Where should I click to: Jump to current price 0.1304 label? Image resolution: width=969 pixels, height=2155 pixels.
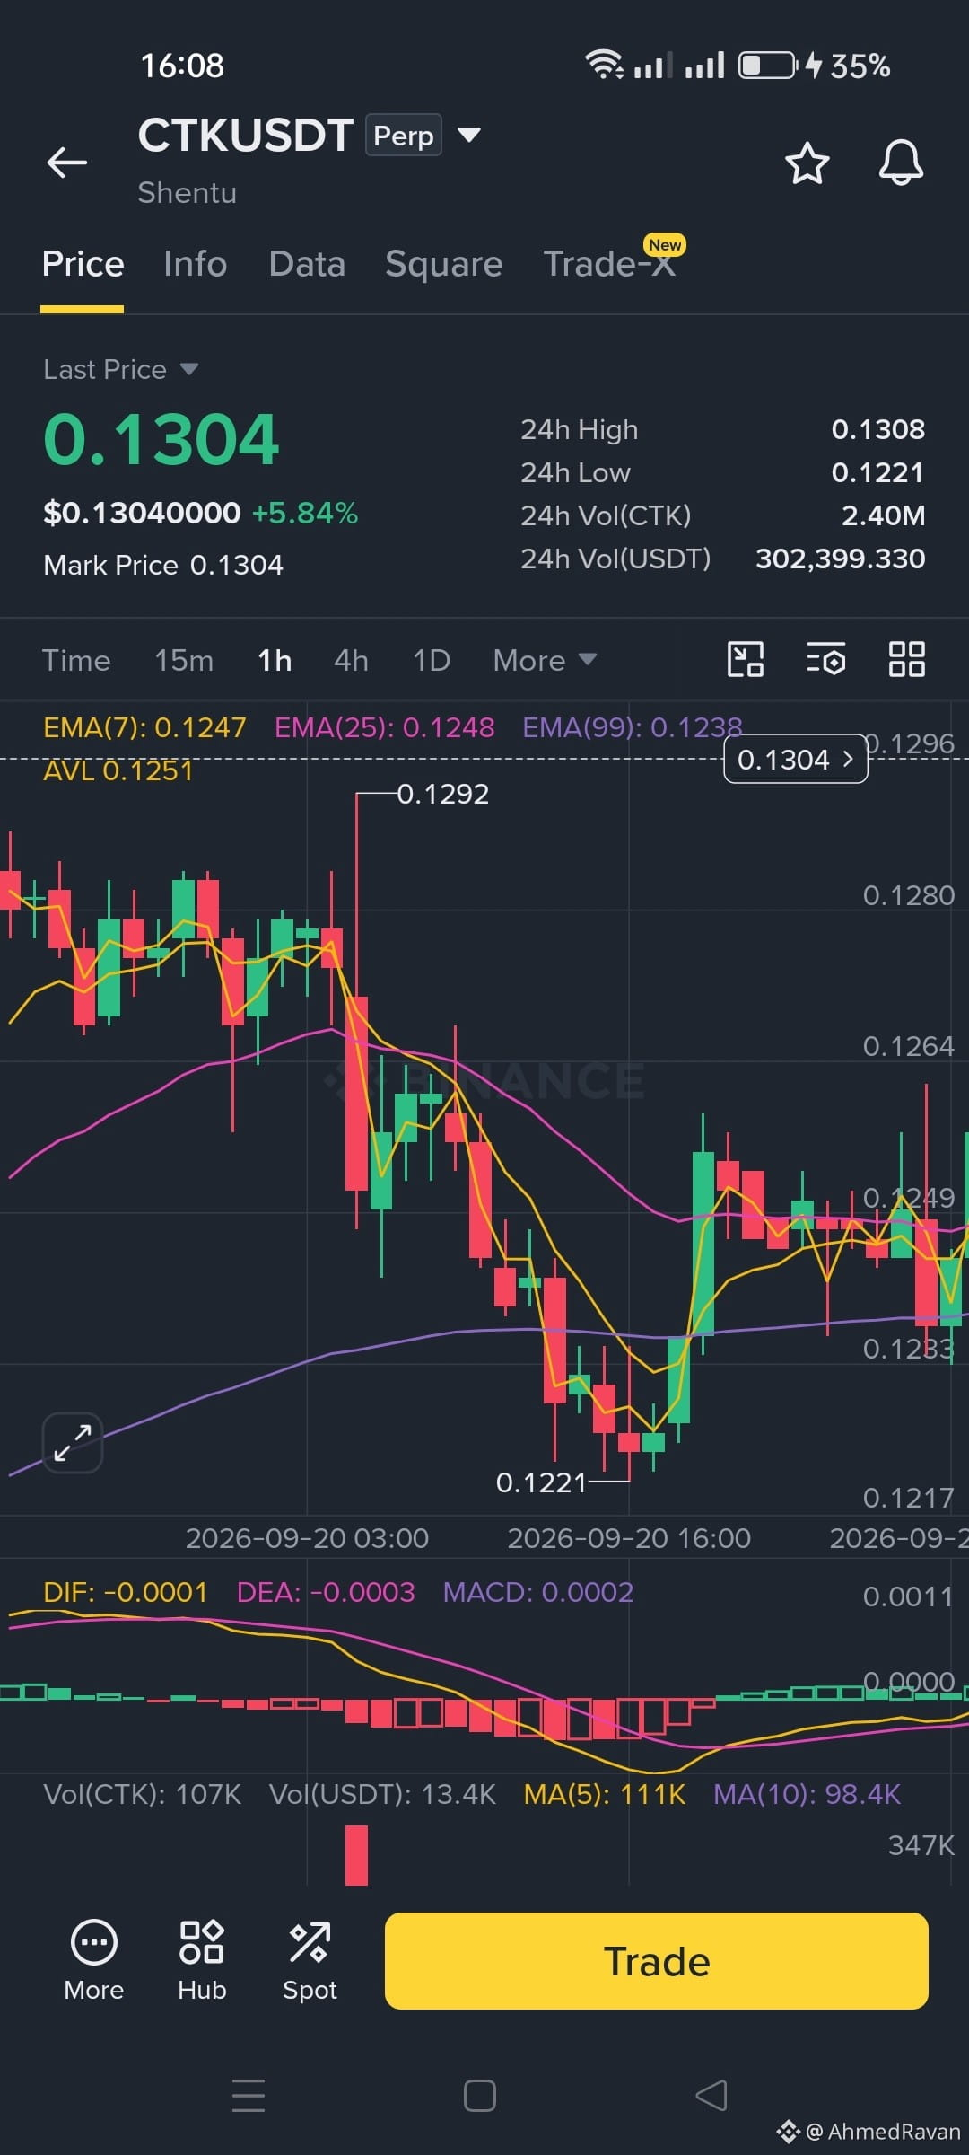796,760
